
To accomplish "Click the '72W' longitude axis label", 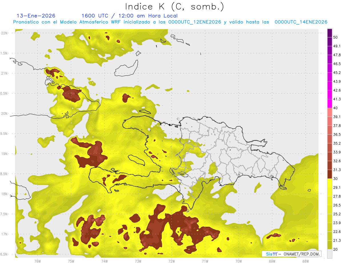I will click(x=171, y=261).
